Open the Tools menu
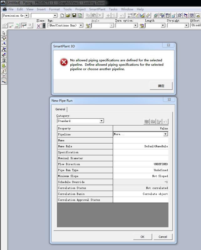This screenshot has width=201, height=250. point(68,9)
